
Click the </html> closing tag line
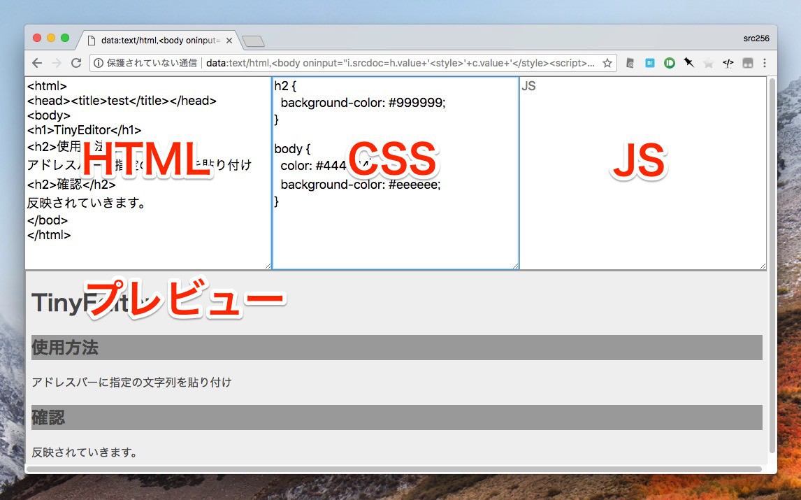49,235
